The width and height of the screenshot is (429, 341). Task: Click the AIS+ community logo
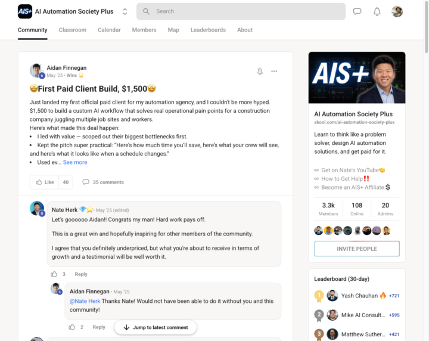25,11
